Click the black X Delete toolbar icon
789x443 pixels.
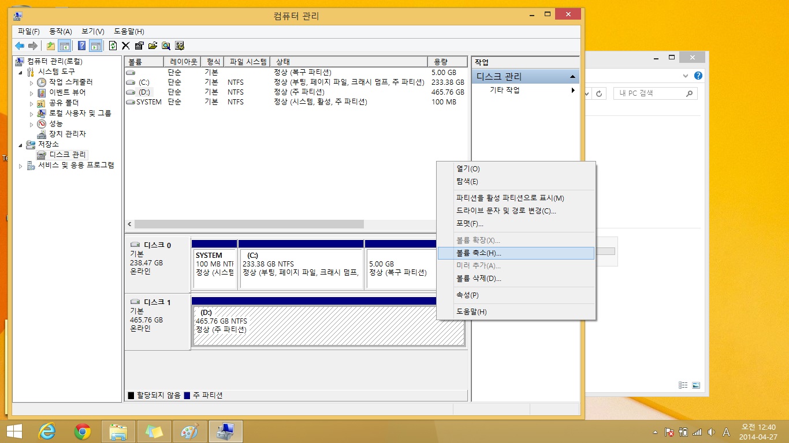125,46
